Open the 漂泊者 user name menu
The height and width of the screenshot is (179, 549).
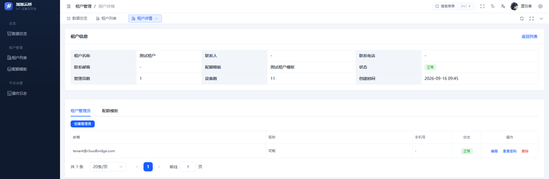pos(526,6)
